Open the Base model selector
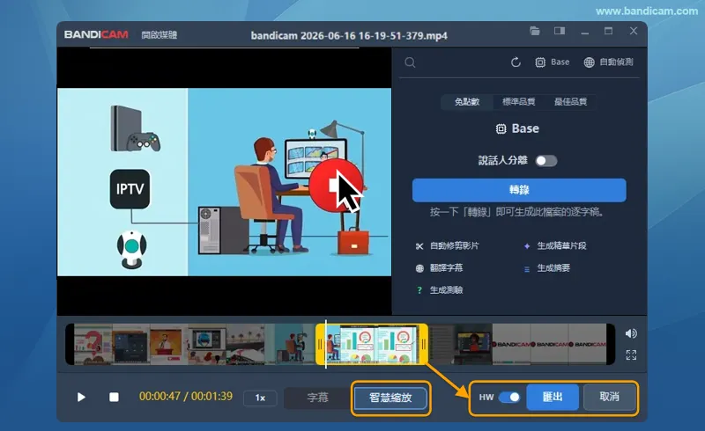The width and height of the screenshot is (705, 431). 553,62
